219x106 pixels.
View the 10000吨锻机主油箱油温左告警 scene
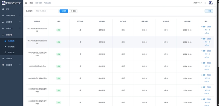[x=203, y=87]
